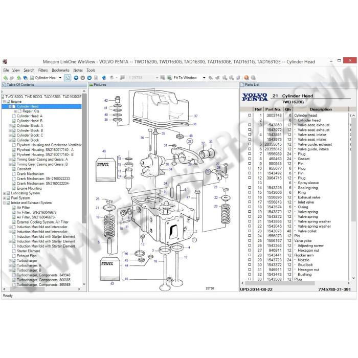Open the Search menu
Image resolution: width=358 pixels, height=358 pixels.
(x=29, y=71)
